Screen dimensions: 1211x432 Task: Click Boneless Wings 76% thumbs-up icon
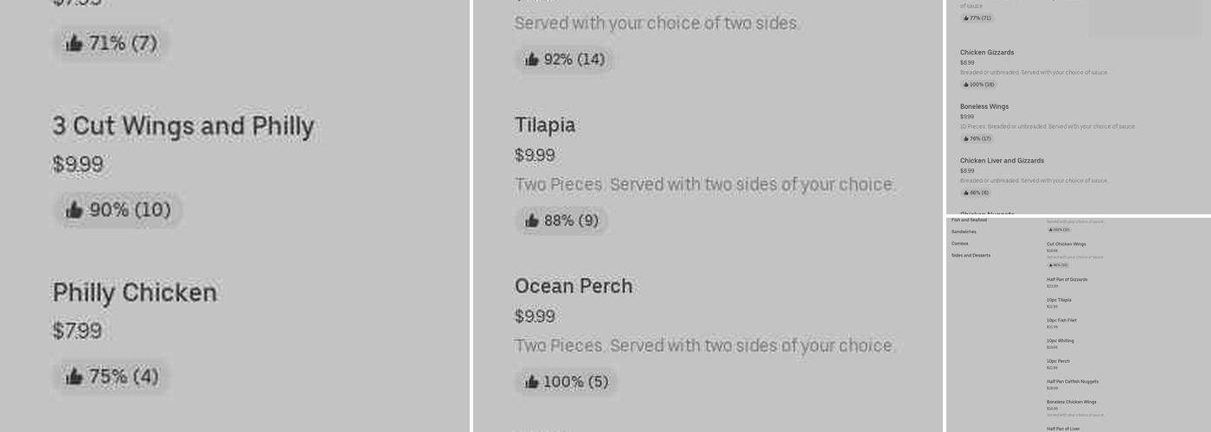click(x=966, y=138)
